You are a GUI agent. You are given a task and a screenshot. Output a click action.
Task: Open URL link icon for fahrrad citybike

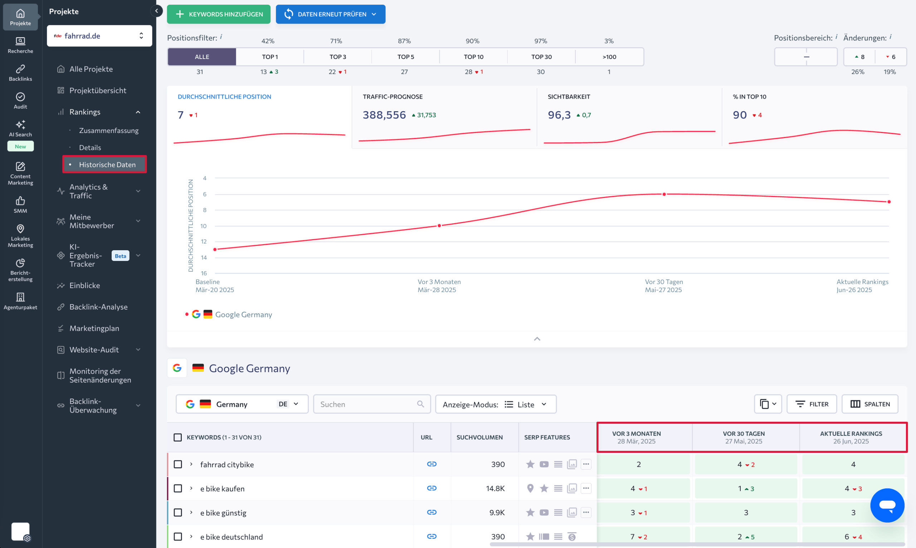[432, 464]
